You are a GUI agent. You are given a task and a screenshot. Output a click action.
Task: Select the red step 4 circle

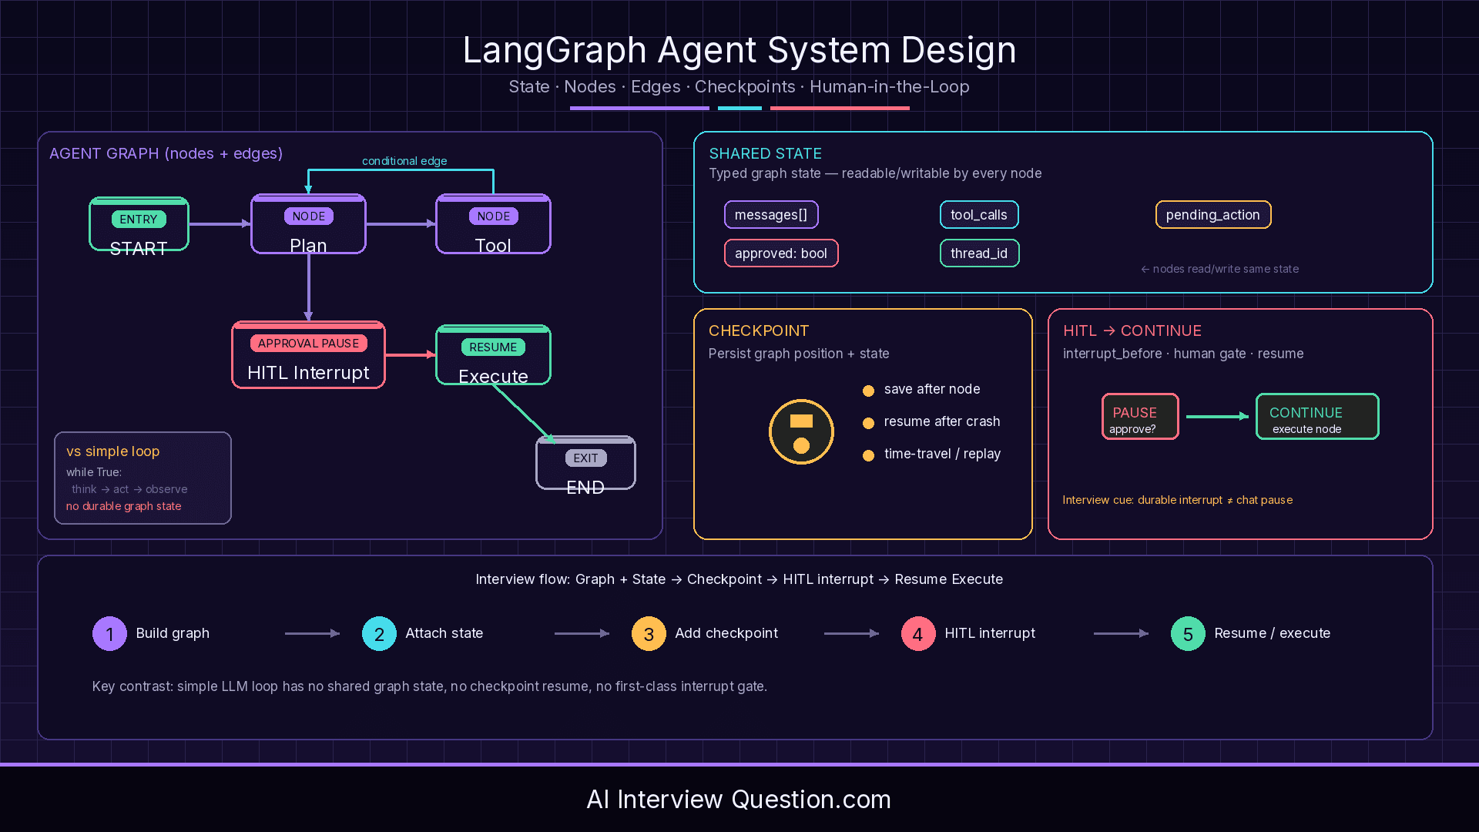(x=918, y=633)
